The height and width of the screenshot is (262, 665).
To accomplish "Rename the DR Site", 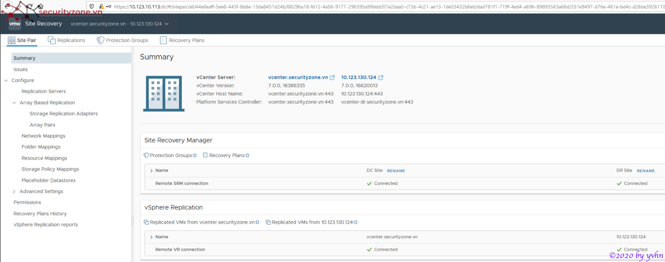I will [645, 171].
